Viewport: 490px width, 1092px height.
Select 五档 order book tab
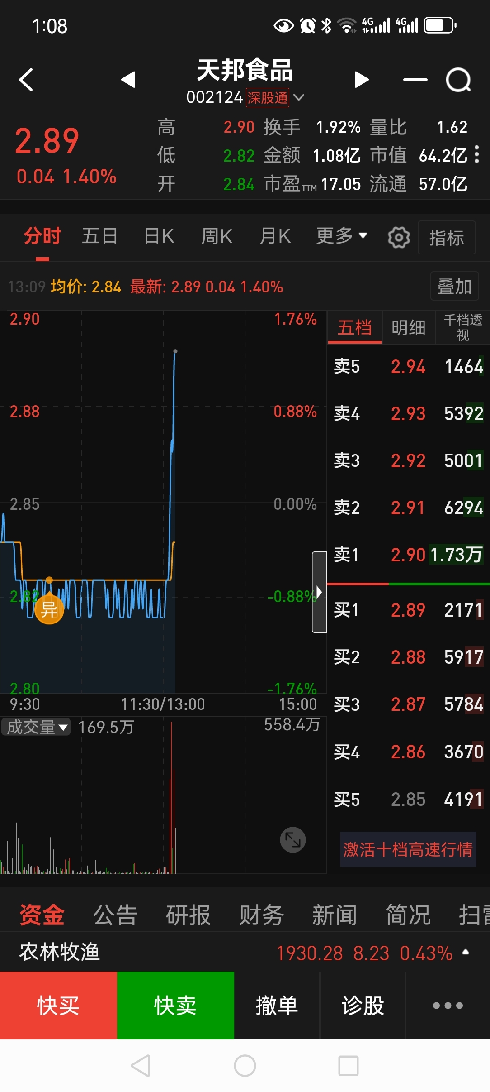pyautogui.click(x=355, y=328)
